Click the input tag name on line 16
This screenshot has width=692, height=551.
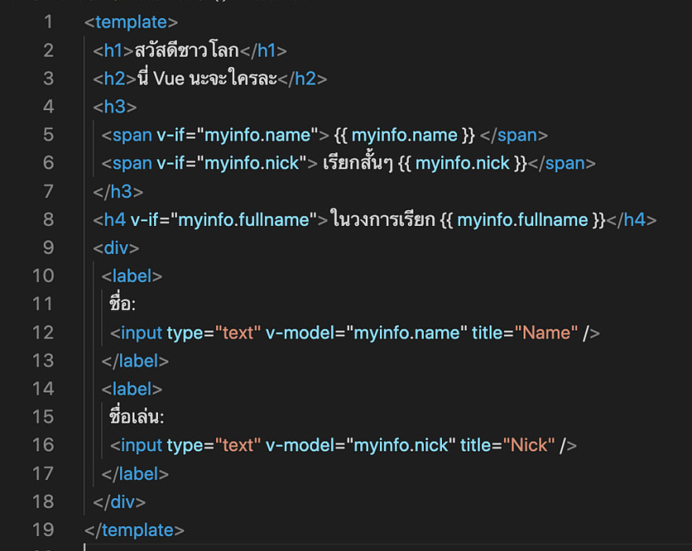pyautogui.click(x=142, y=446)
